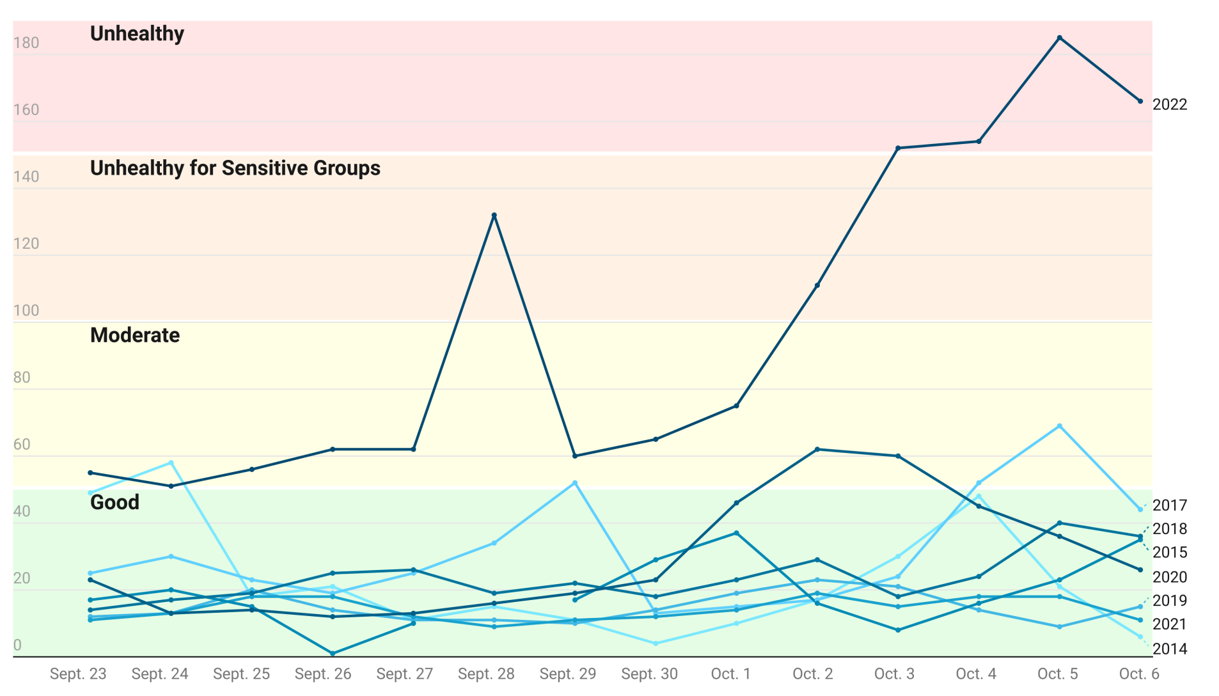1219x696 pixels.
Task: Select the Oct. 1 x-axis label
Action: 730,674
